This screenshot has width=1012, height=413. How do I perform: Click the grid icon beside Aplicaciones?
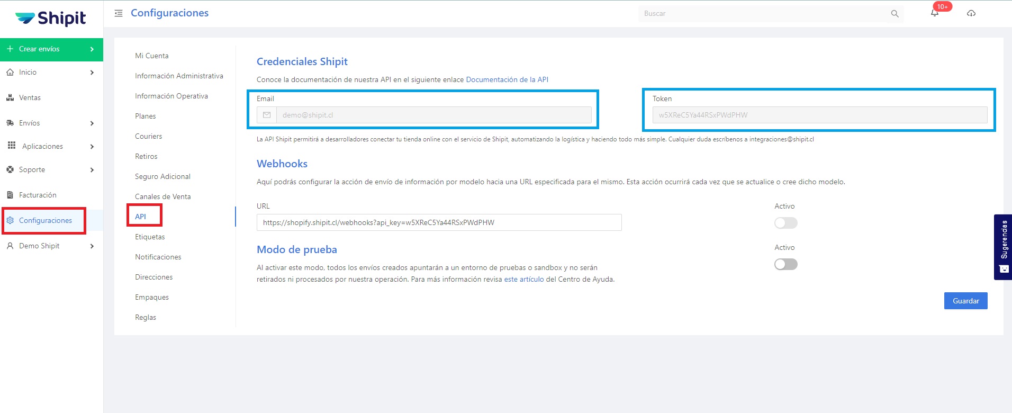[x=12, y=146]
